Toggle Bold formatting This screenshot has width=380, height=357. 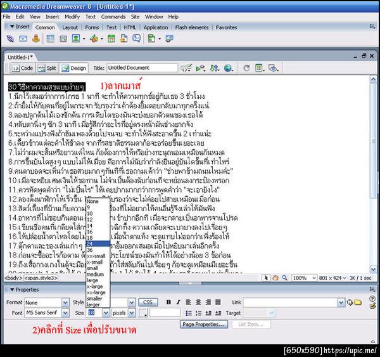(x=168, y=302)
